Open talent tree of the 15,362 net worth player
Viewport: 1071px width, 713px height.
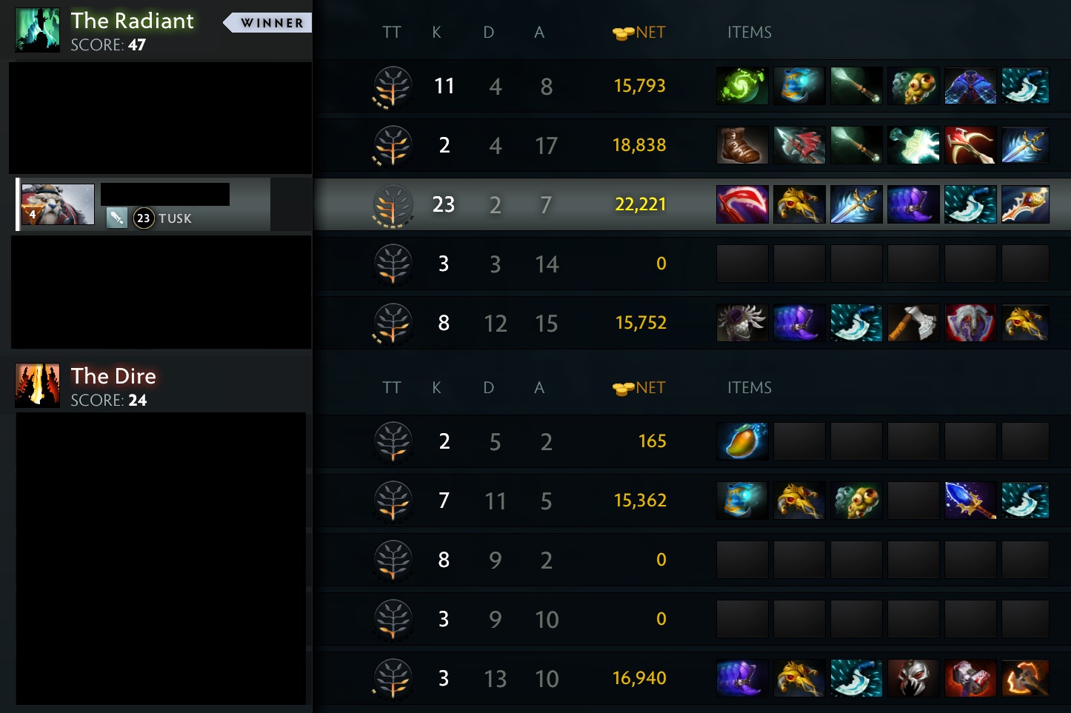coord(393,501)
